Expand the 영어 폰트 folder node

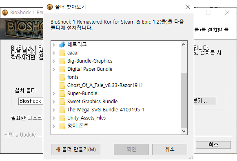click(x=54, y=126)
